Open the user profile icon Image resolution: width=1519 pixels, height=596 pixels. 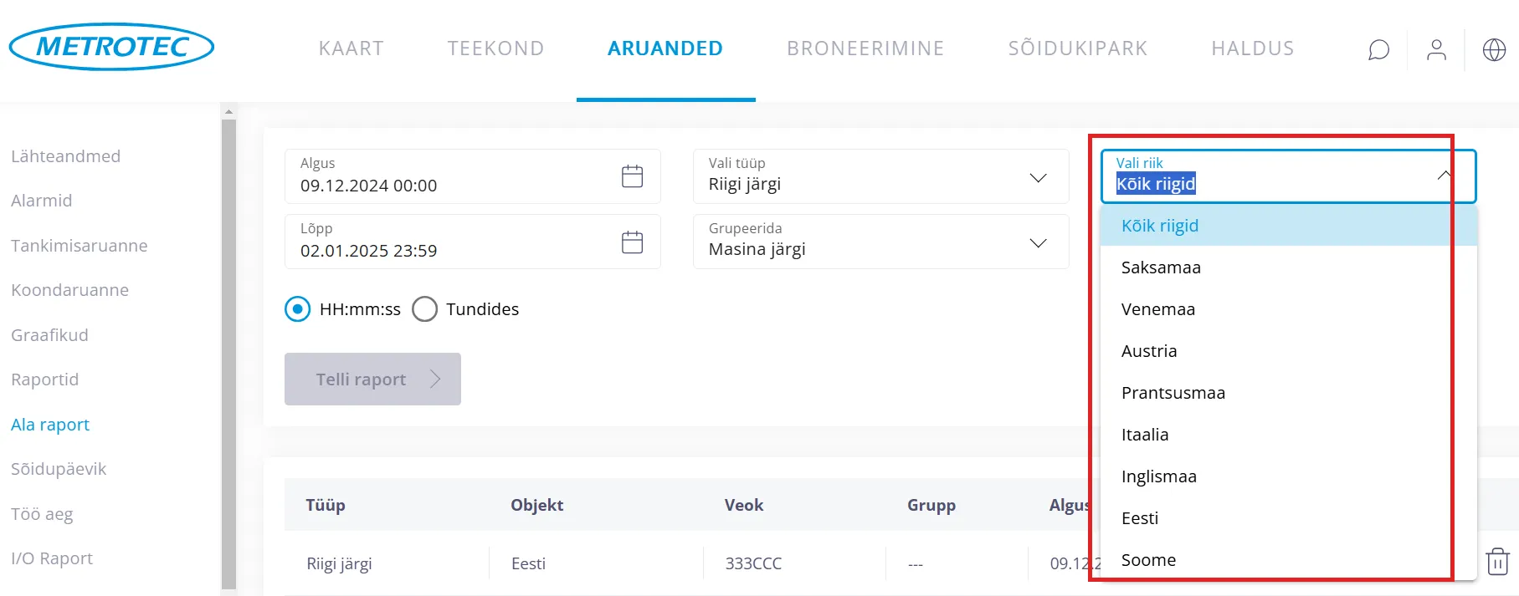pos(1436,50)
